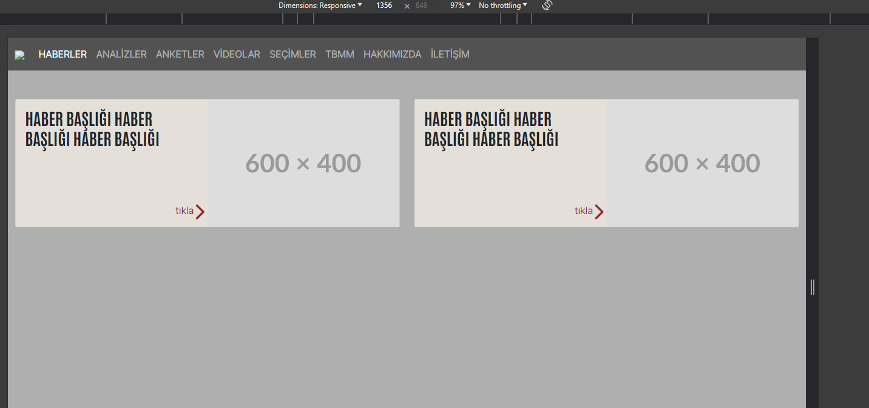Viewport: 869px width, 408px height.
Task: Go to İLETİŞİM page link
Action: [450, 55]
